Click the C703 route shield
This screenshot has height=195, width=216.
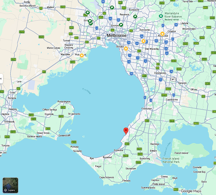(x=41, y=37)
